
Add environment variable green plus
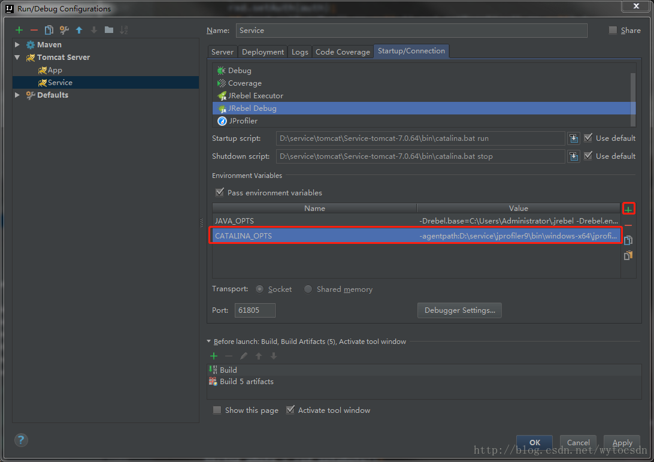pos(628,209)
